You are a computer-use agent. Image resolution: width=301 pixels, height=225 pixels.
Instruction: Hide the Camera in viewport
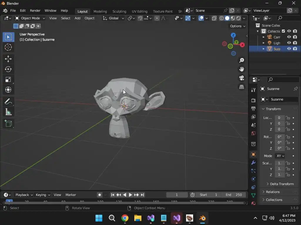[x=289, y=37]
